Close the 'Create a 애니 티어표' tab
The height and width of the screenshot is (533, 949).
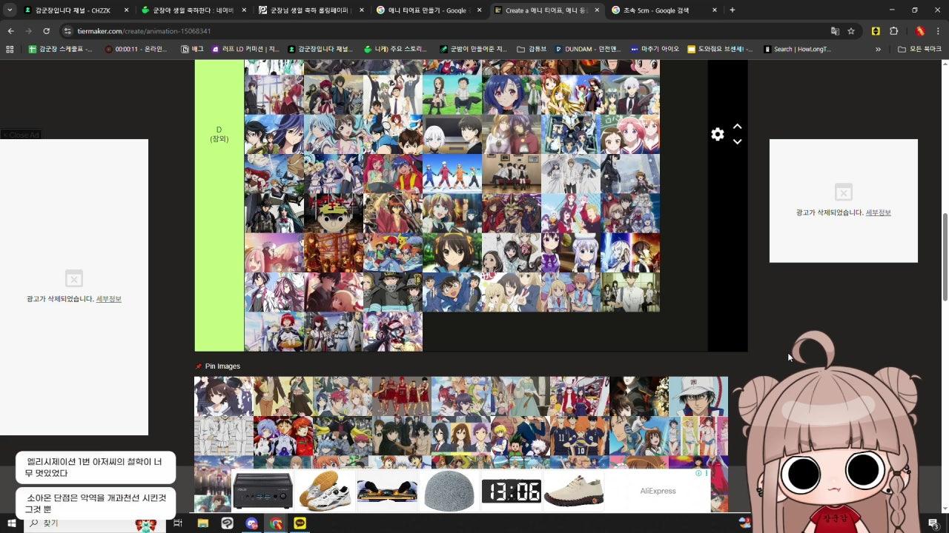tap(597, 10)
